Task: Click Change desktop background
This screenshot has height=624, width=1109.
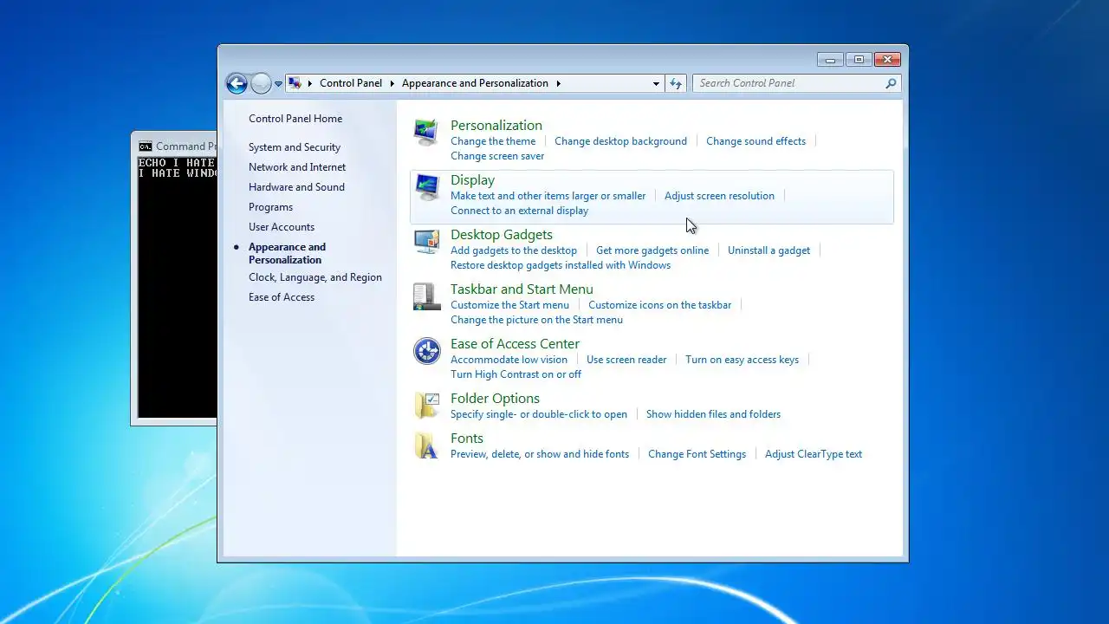Action: pos(620,141)
